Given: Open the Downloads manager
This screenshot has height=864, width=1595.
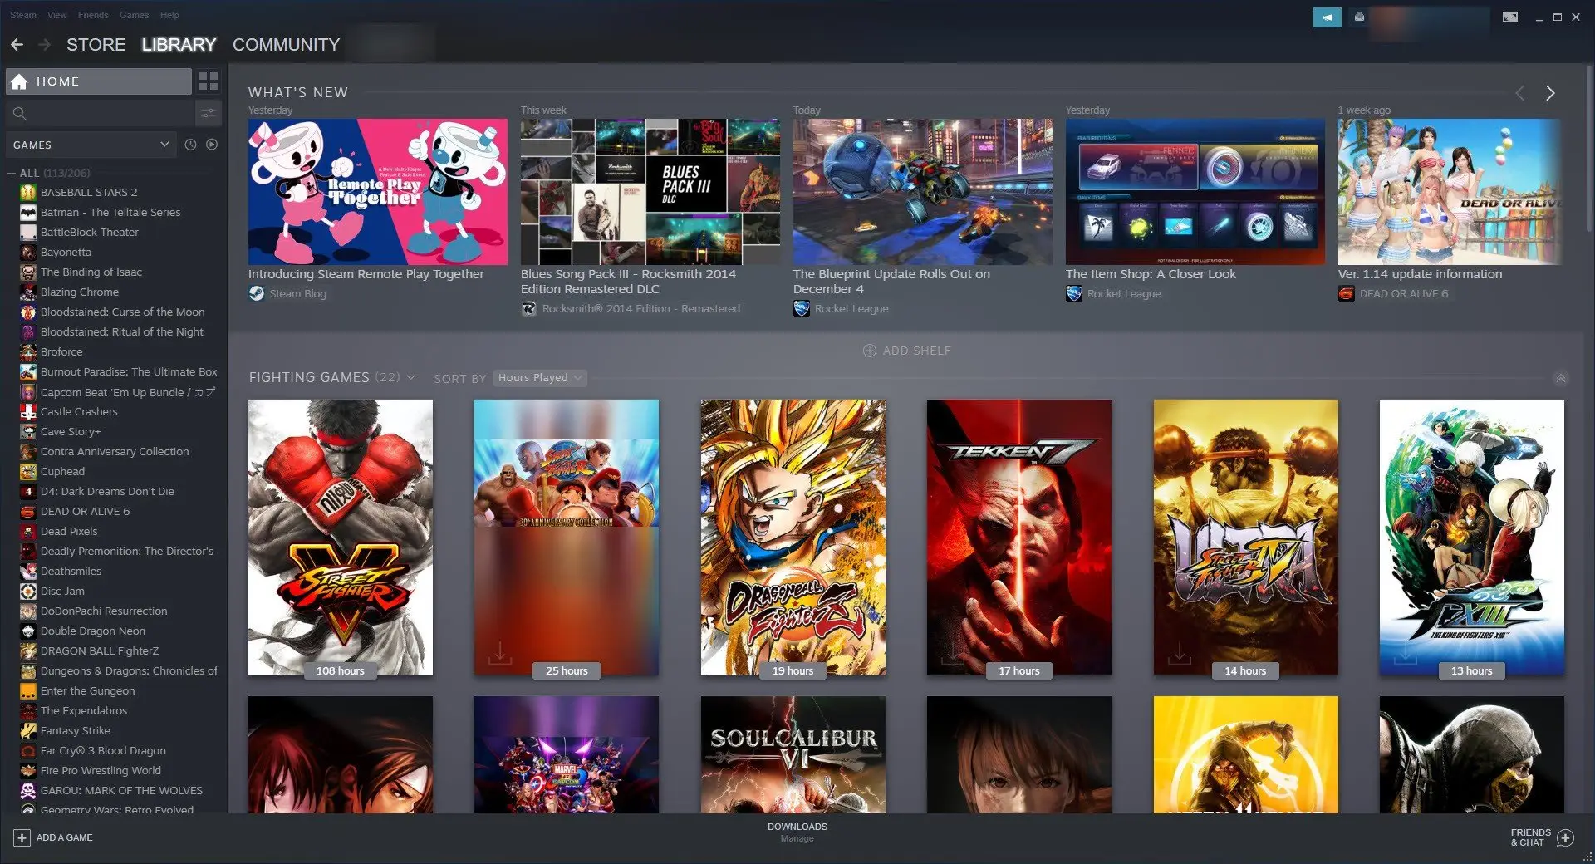Looking at the screenshot, I should pyautogui.click(x=797, y=832).
